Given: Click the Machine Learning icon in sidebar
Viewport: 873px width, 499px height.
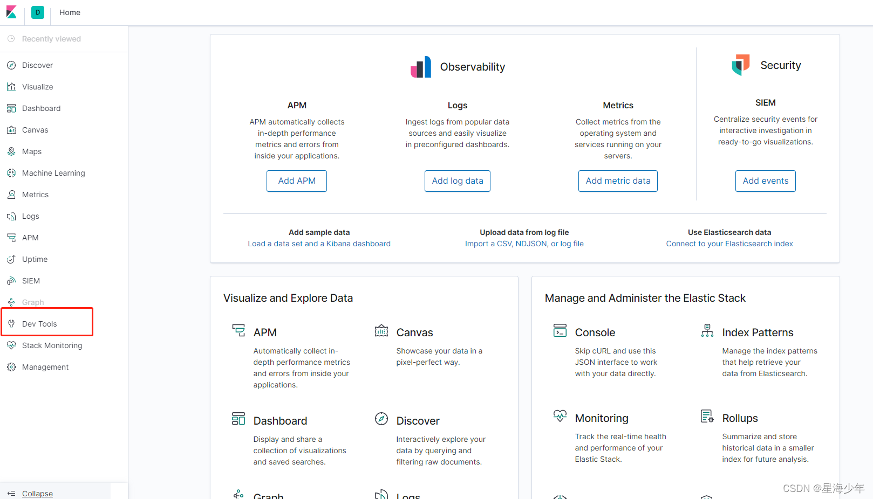Looking at the screenshot, I should click(x=11, y=173).
